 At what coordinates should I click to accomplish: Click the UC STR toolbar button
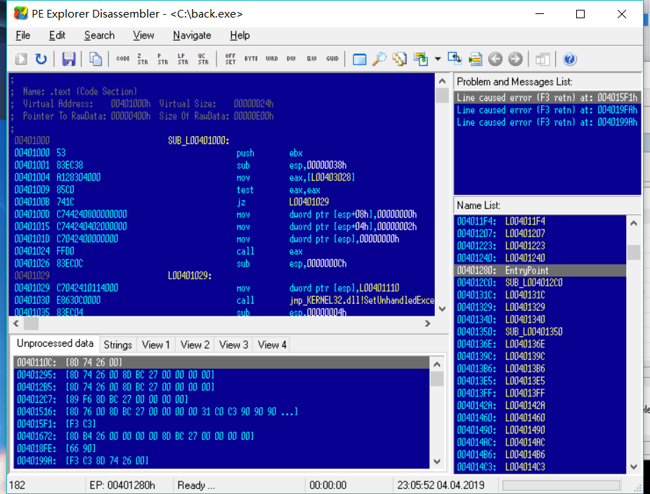point(203,59)
